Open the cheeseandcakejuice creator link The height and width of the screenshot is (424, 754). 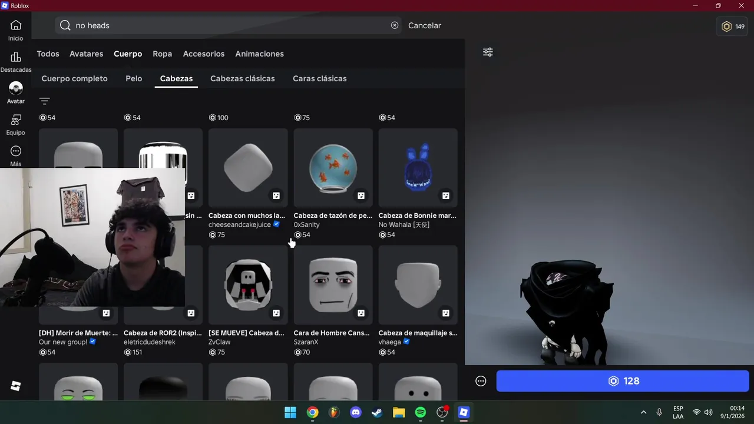(240, 225)
